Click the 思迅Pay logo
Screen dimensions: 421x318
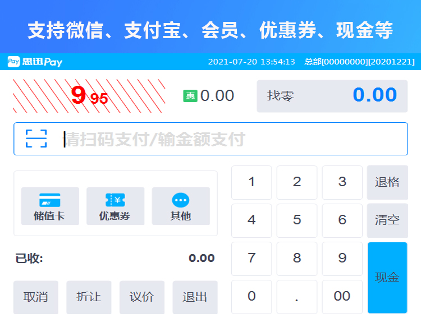35,62
